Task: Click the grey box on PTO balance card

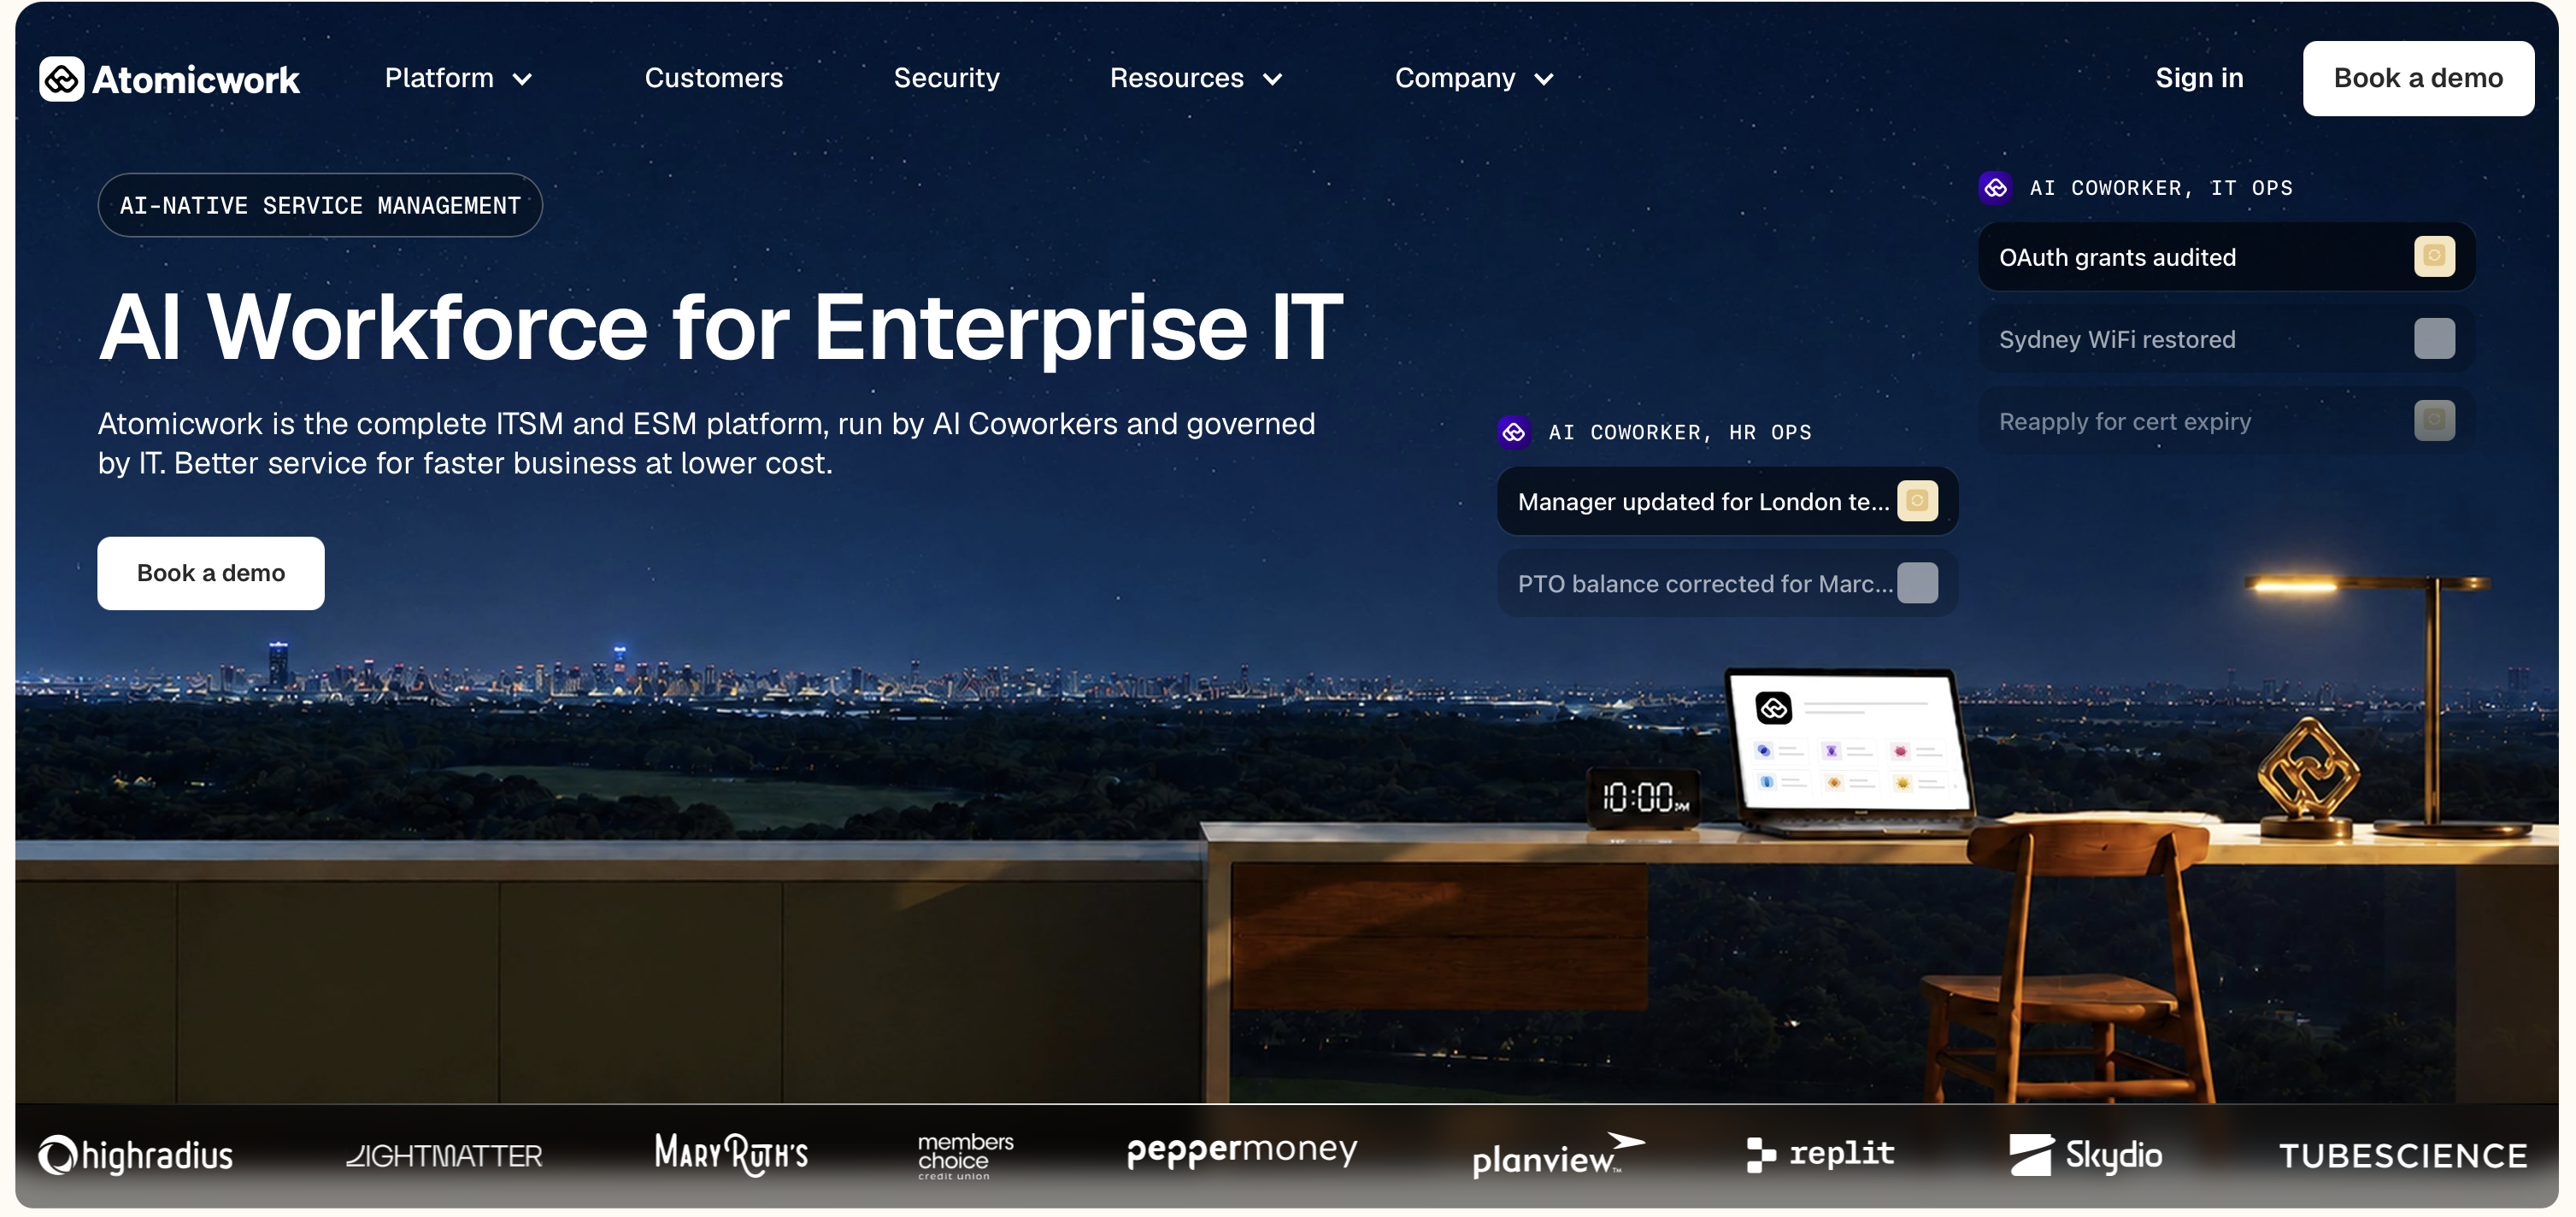Action: [1917, 583]
